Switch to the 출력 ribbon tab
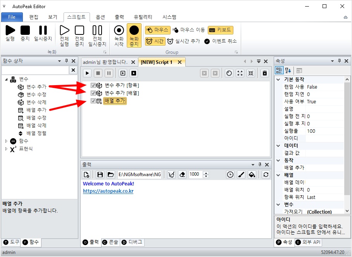Screen dimensions: 352x257 [119, 17]
